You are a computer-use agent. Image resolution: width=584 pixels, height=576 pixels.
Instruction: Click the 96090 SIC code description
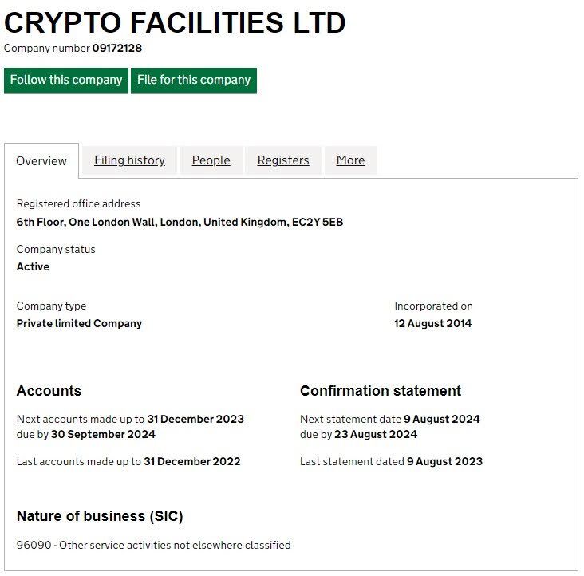[153, 546]
